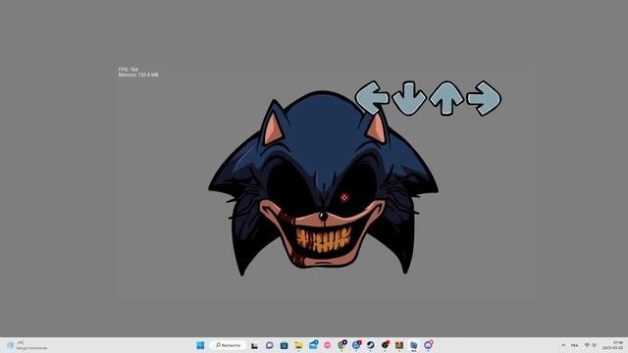The height and width of the screenshot is (353, 628).
Task: Open the Chrome icon with profile badge
Action: [342, 344]
